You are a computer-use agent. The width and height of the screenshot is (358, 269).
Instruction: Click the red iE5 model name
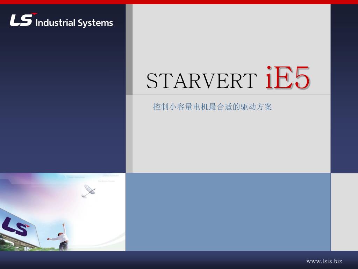[x=287, y=77]
